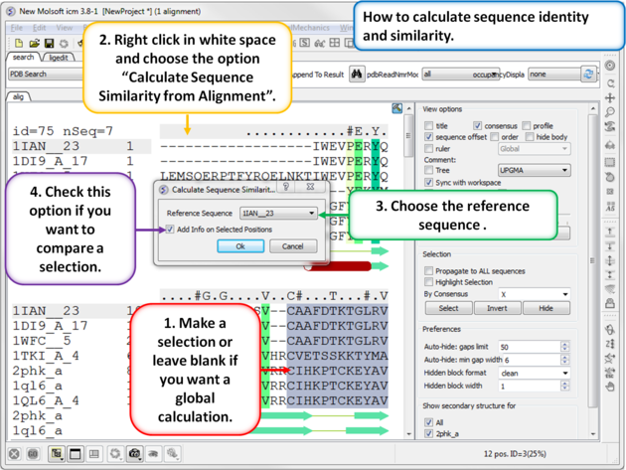Open the File menu
Viewport: 626px width, 470px height.
pos(16,28)
